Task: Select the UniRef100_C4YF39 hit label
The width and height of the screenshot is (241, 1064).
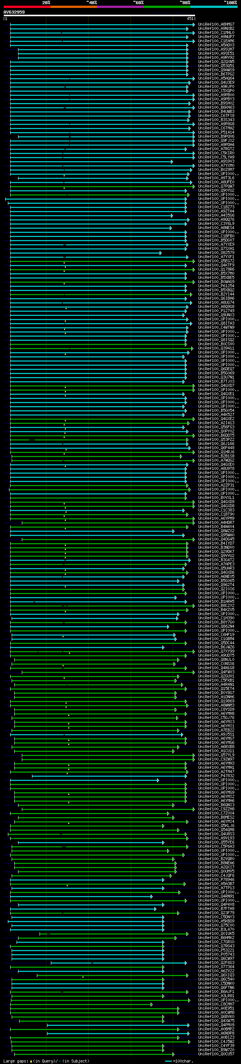Action: click(x=216, y=1046)
